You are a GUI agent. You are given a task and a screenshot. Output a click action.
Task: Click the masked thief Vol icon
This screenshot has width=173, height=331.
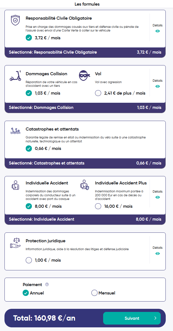(x=84, y=75)
